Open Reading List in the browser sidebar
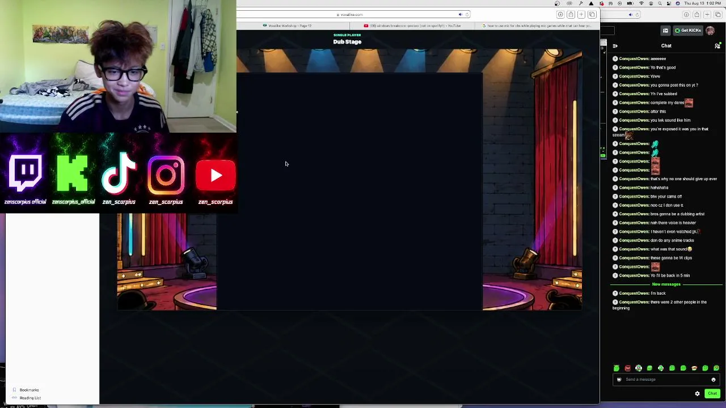The image size is (726, 408). (31, 398)
